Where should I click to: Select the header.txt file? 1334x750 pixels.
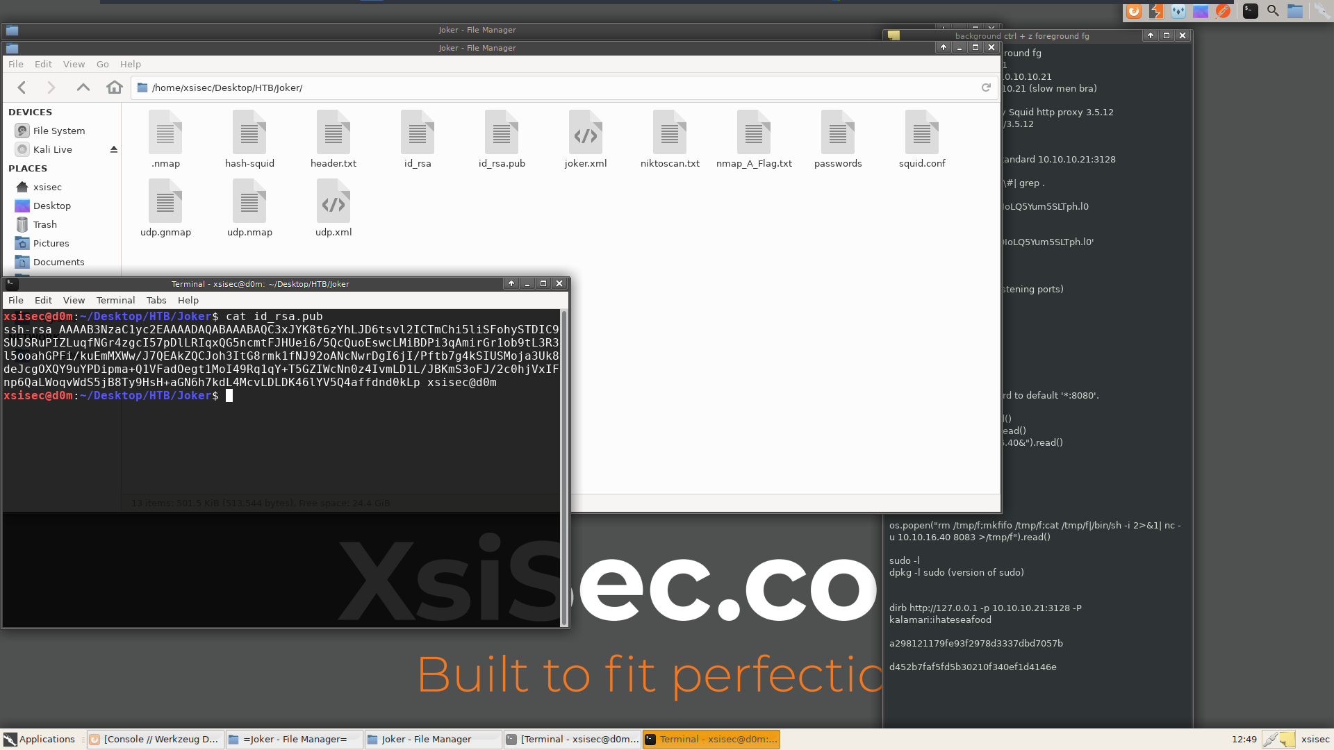pos(333,139)
